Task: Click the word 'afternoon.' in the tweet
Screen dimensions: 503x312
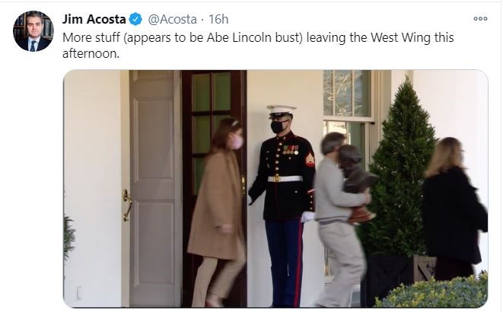Action: (91, 53)
